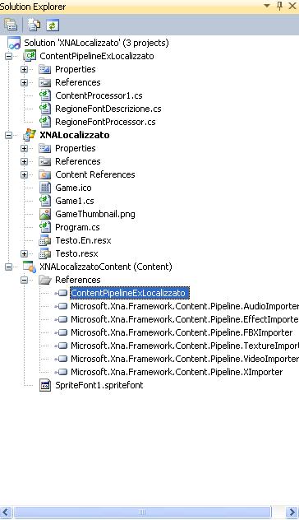Click the horizontal scrollbar left arrow
Viewport: 299px width, 520px height.
[x=6, y=513]
